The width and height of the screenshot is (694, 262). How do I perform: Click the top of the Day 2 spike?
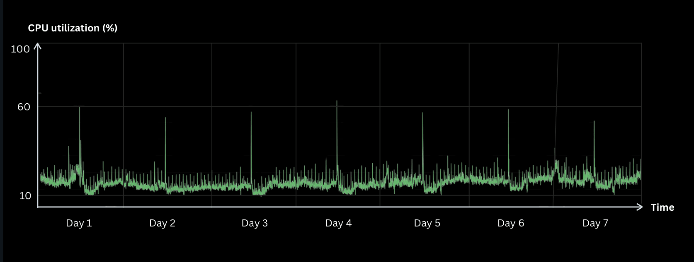coord(165,119)
